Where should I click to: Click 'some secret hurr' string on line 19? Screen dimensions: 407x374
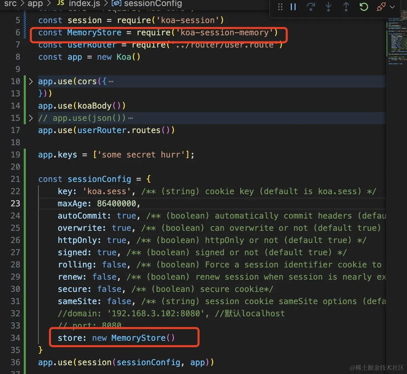tap(141, 155)
